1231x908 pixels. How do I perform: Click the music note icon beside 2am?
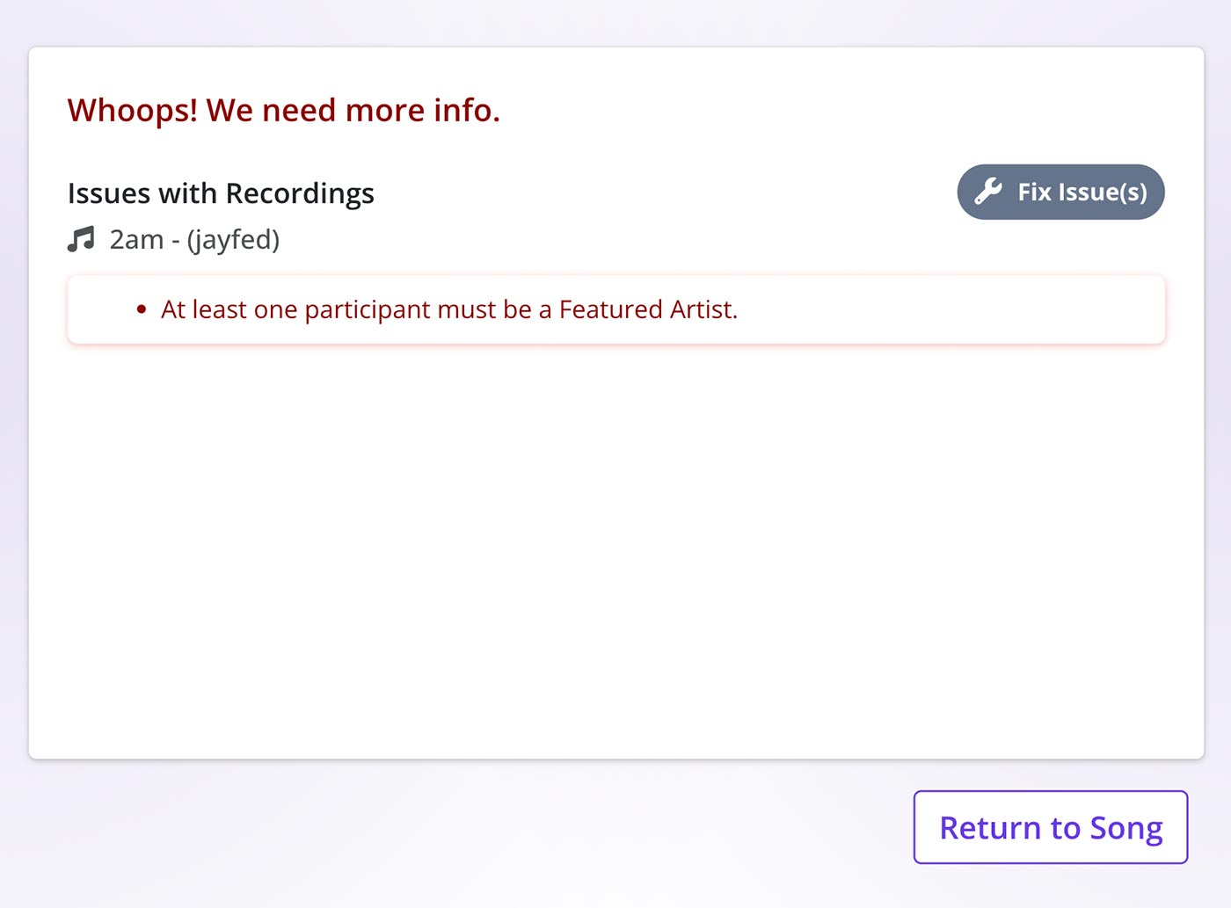[81, 239]
